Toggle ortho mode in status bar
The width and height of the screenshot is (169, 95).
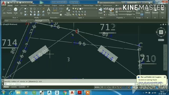(x=110, y=87)
